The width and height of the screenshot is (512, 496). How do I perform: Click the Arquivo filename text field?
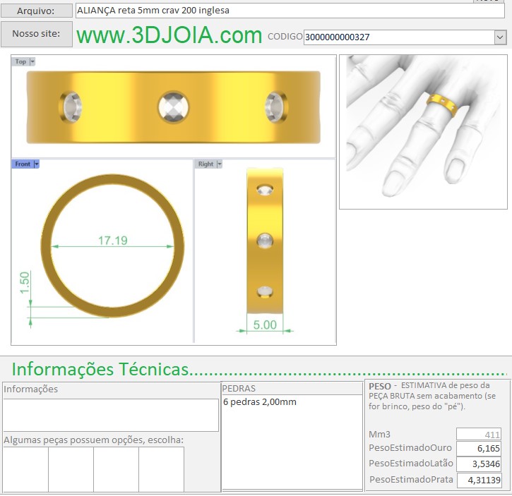(290, 11)
